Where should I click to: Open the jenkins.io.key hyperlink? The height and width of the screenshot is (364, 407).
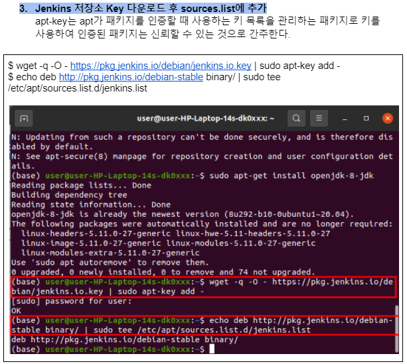[161, 66]
